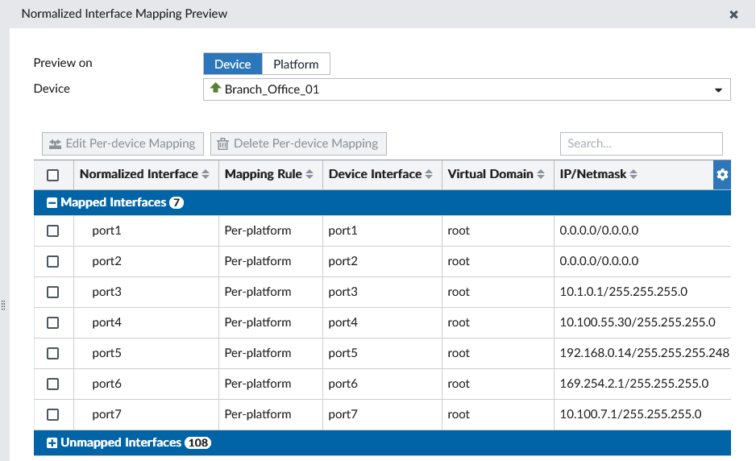This screenshot has width=756, height=461.
Task: Sort by IP/Netmask column arrows
Action: click(634, 175)
